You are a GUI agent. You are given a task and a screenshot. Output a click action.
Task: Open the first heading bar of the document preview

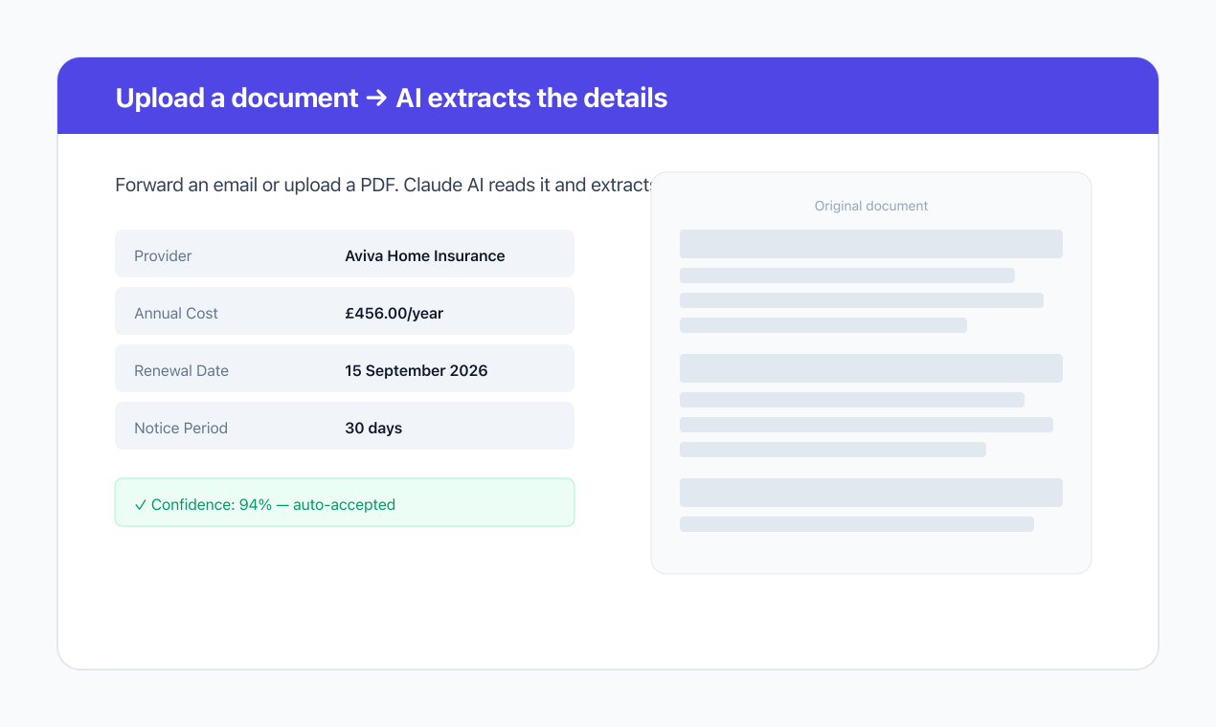[871, 244]
